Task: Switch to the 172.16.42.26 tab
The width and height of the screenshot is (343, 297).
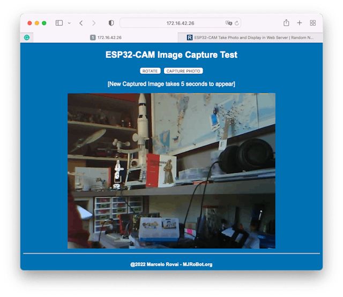Action: click(106, 37)
